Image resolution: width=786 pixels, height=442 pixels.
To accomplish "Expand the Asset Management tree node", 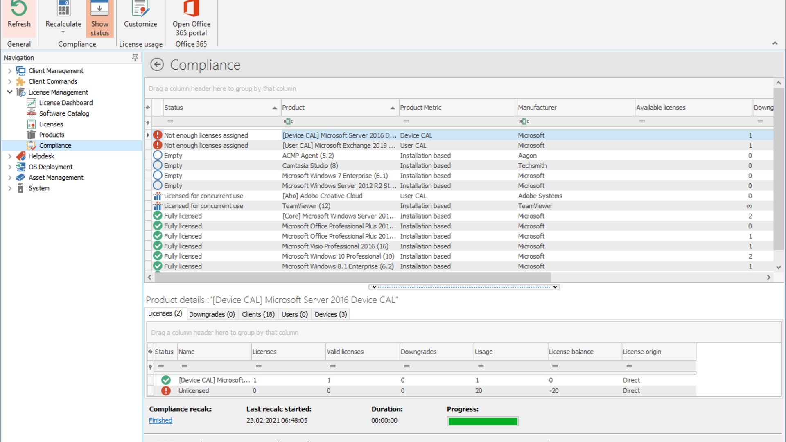I will click(x=10, y=177).
